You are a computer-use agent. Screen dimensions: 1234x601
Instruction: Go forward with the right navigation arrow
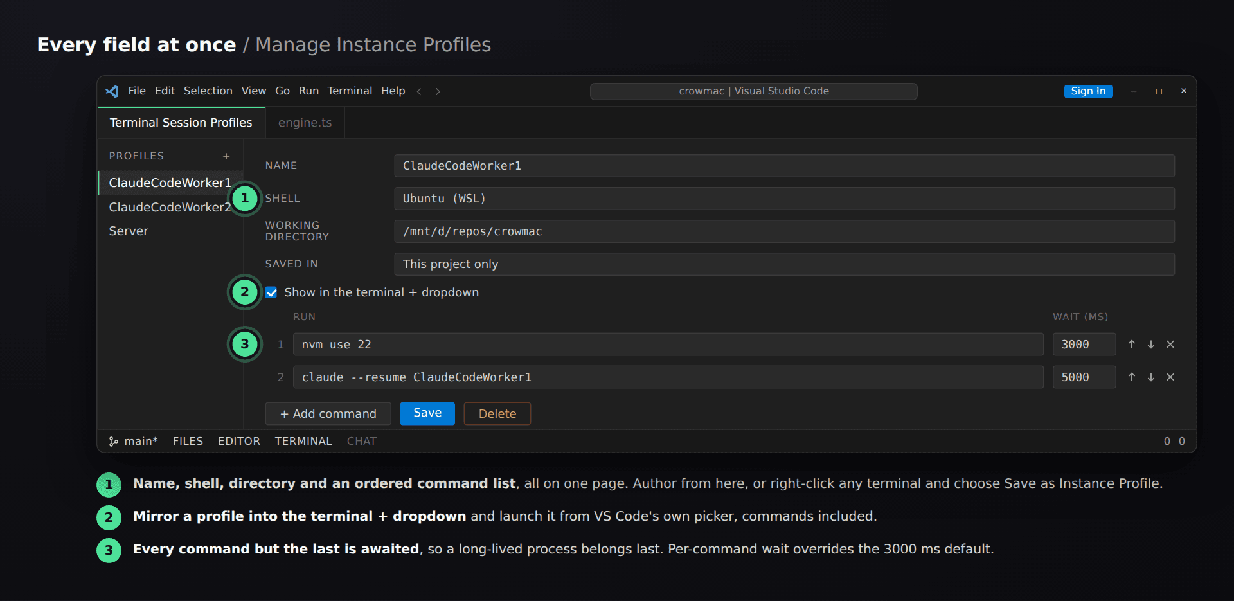coord(438,91)
